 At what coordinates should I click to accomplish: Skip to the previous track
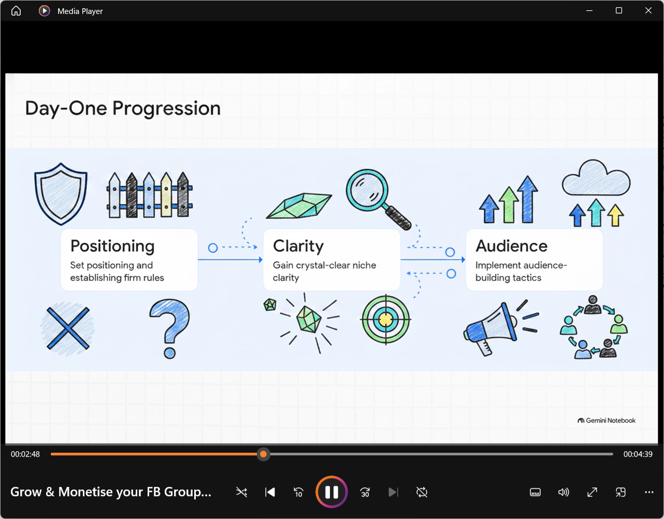coord(270,492)
